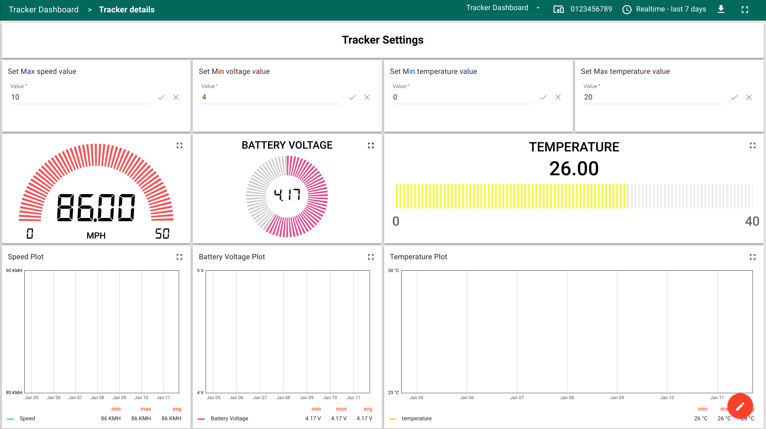The height and width of the screenshot is (429, 766).
Task: Enlarge the Temperature bar widget to fullscreen
Action: (753, 145)
